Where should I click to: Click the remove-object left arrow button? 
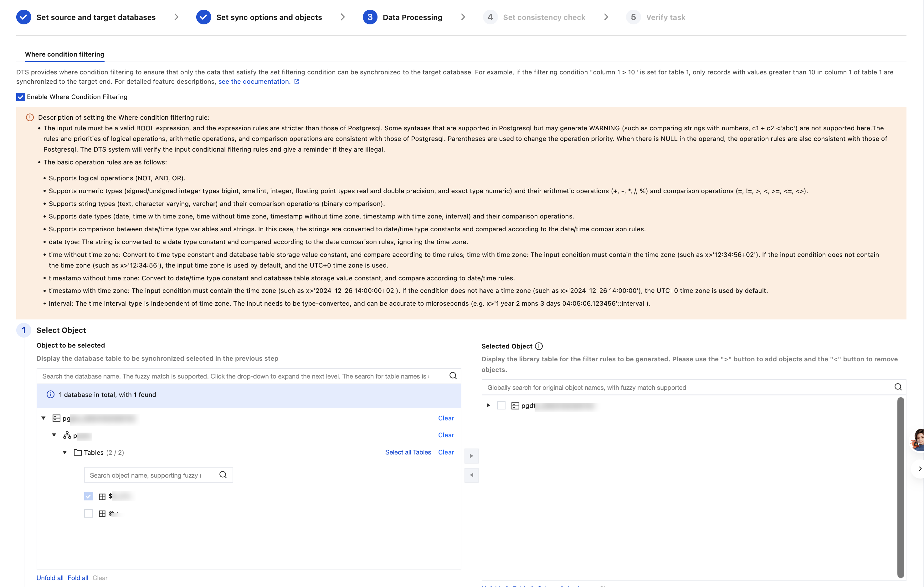click(471, 475)
